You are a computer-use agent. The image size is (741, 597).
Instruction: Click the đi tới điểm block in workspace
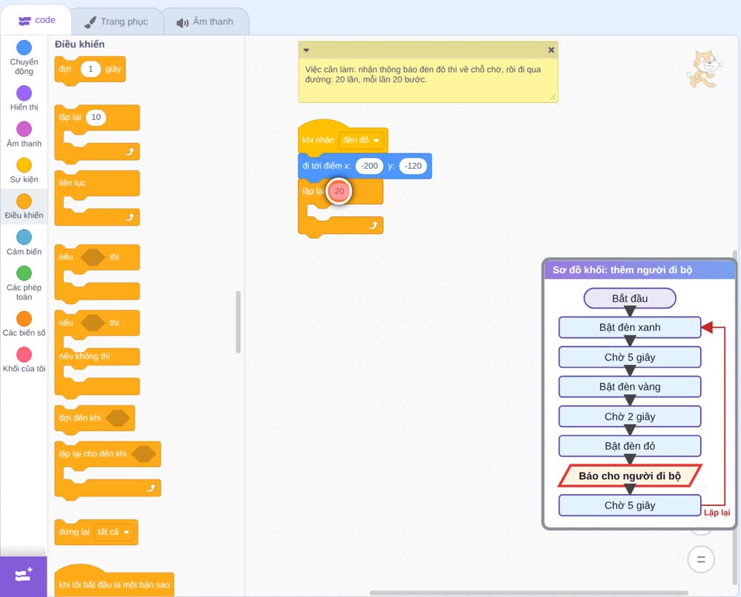point(365,166)
